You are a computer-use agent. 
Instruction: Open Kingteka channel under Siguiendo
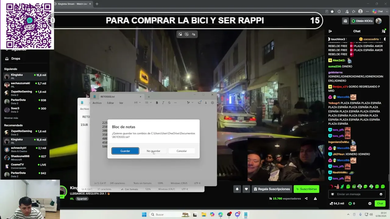pos(26,76)
